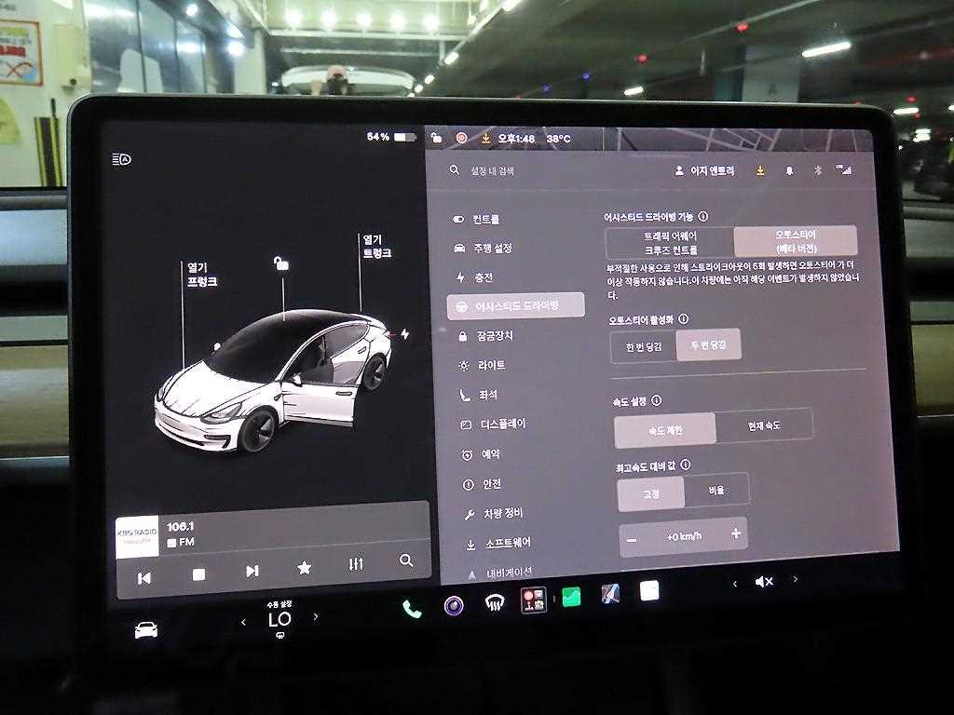Tap 열기 트렁크 to open trunk

pyautogui.click(x=376, y=246)
